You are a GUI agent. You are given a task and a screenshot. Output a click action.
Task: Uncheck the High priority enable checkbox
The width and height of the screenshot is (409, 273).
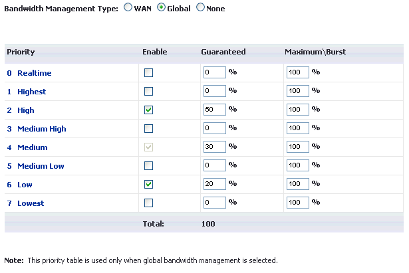(149, 110)
